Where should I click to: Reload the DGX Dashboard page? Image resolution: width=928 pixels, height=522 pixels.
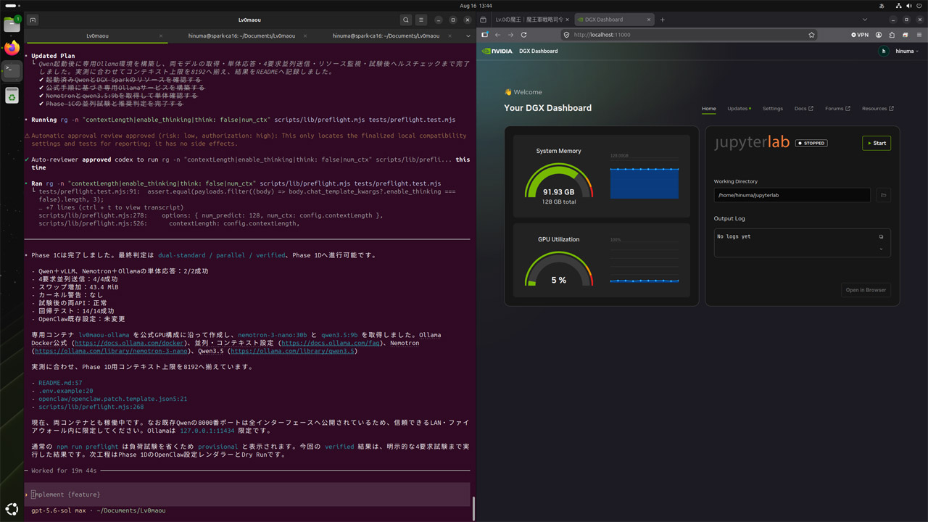(523, 35)
